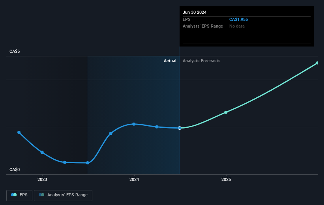
Task: Select the final forecast point at chart's right edge
Action: point(317,63)
